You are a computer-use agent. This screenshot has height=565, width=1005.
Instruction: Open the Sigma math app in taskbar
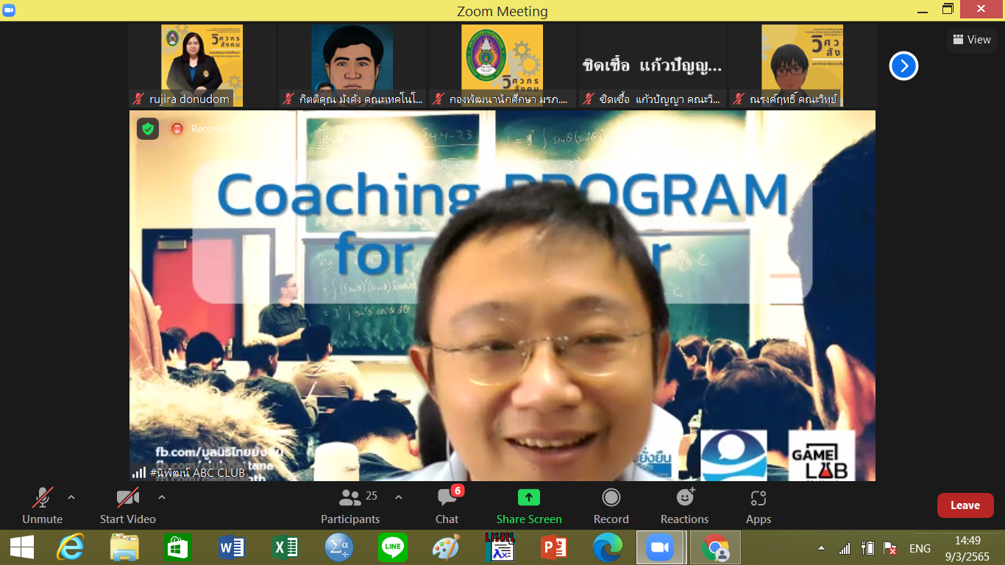point(339,547)
